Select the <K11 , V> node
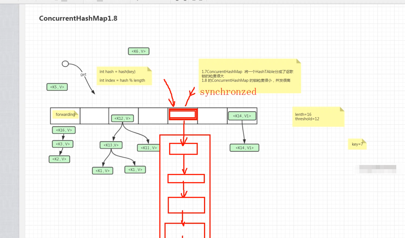405x238 pixels. (149, 148)
